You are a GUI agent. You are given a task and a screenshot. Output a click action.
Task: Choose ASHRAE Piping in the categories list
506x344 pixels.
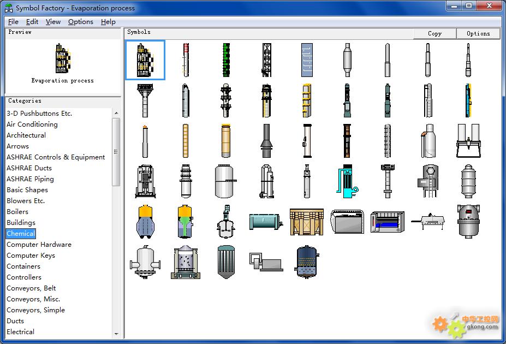(30, 179)
